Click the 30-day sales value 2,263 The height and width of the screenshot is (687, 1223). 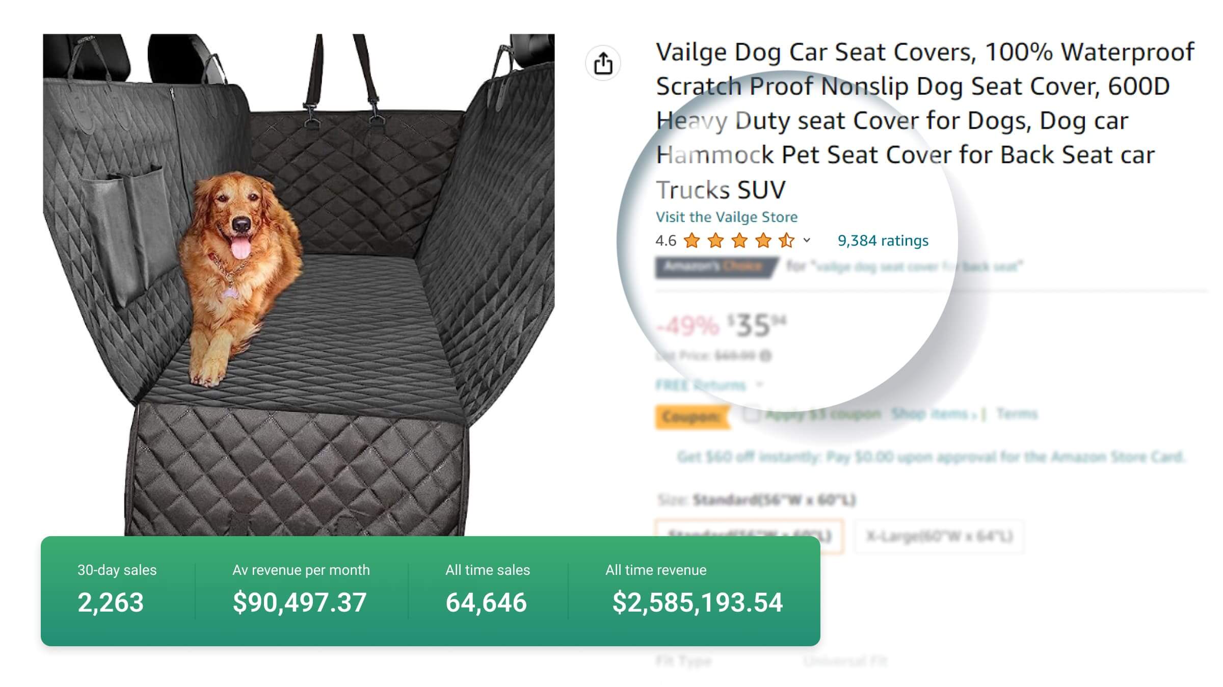click(x=111, y=602)
